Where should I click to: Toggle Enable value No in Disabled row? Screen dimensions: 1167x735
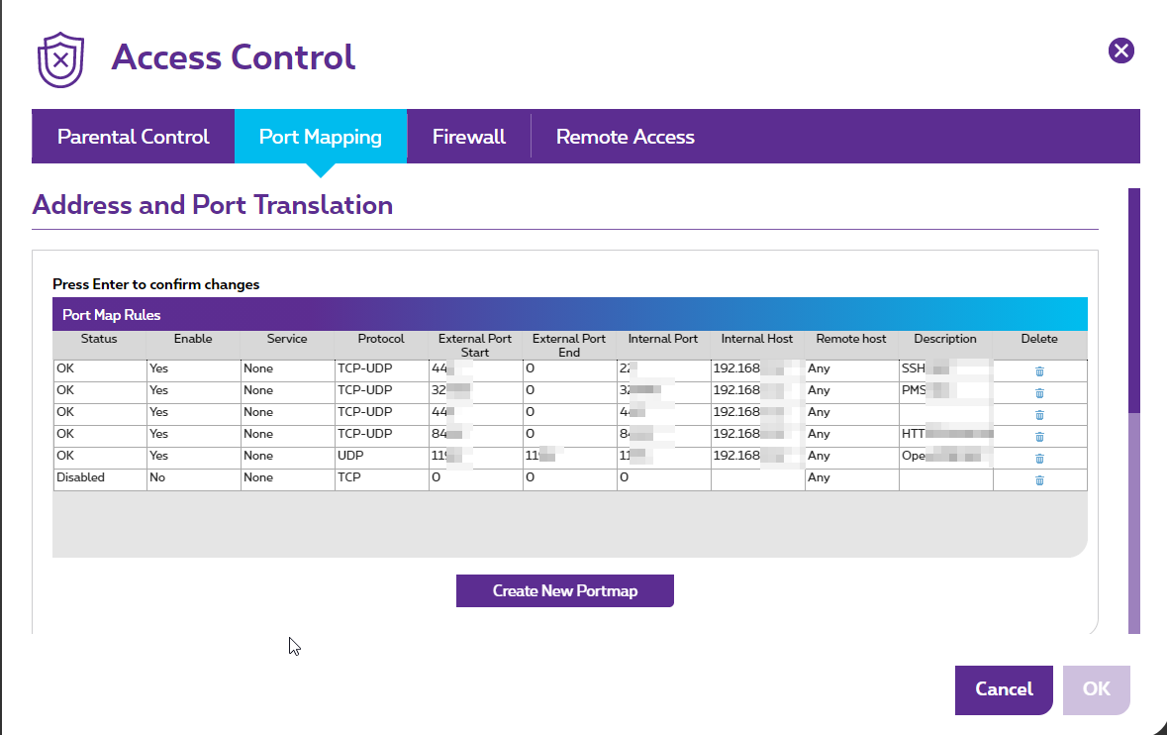[193, 477]
